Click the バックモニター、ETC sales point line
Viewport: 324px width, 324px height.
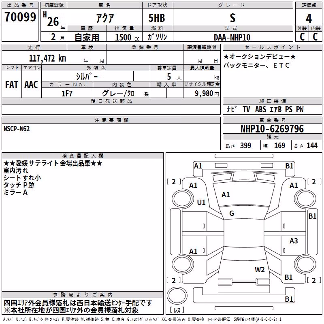pos(257,66)
